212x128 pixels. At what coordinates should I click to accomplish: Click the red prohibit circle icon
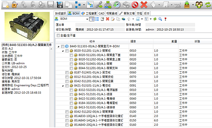click(x=135, y=5)
